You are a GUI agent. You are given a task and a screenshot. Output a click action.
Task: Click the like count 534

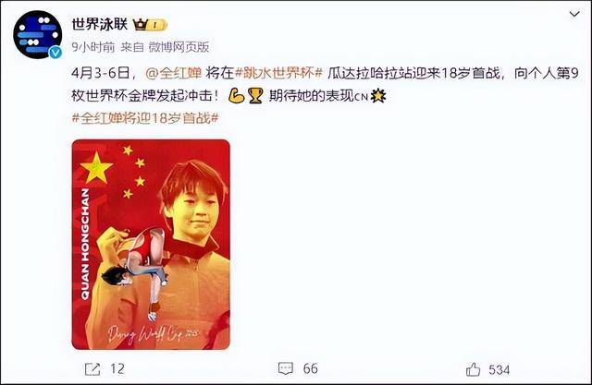pyautogui.click(x=499, y=369)
